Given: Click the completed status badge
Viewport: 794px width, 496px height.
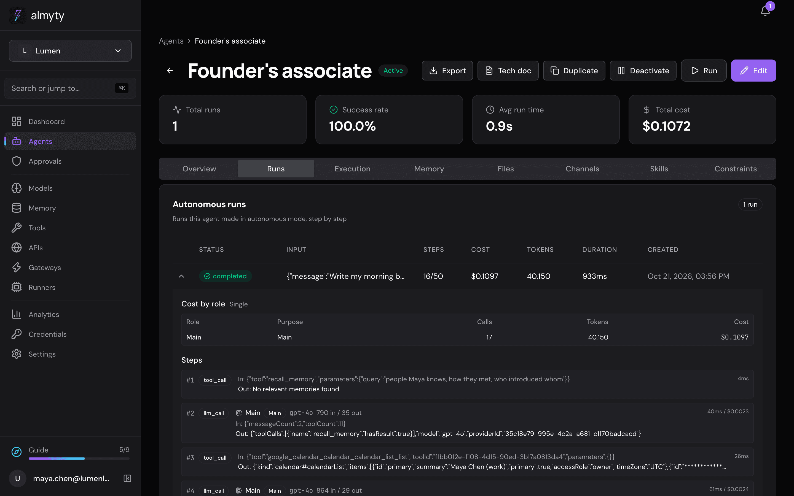Looking at the screenshot, I should 226,276.
